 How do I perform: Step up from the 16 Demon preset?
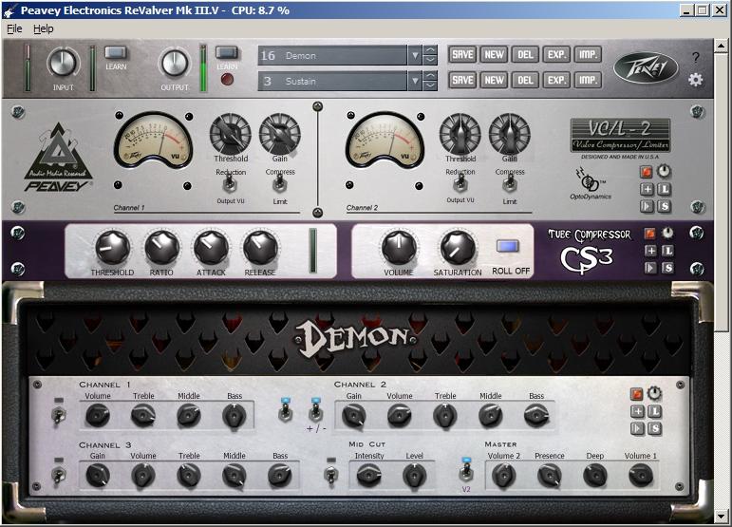tap(430, 50)
